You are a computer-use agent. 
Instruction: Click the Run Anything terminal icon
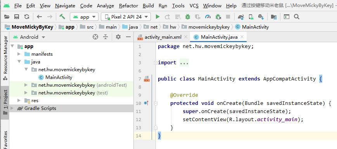[x=287, y=17]
